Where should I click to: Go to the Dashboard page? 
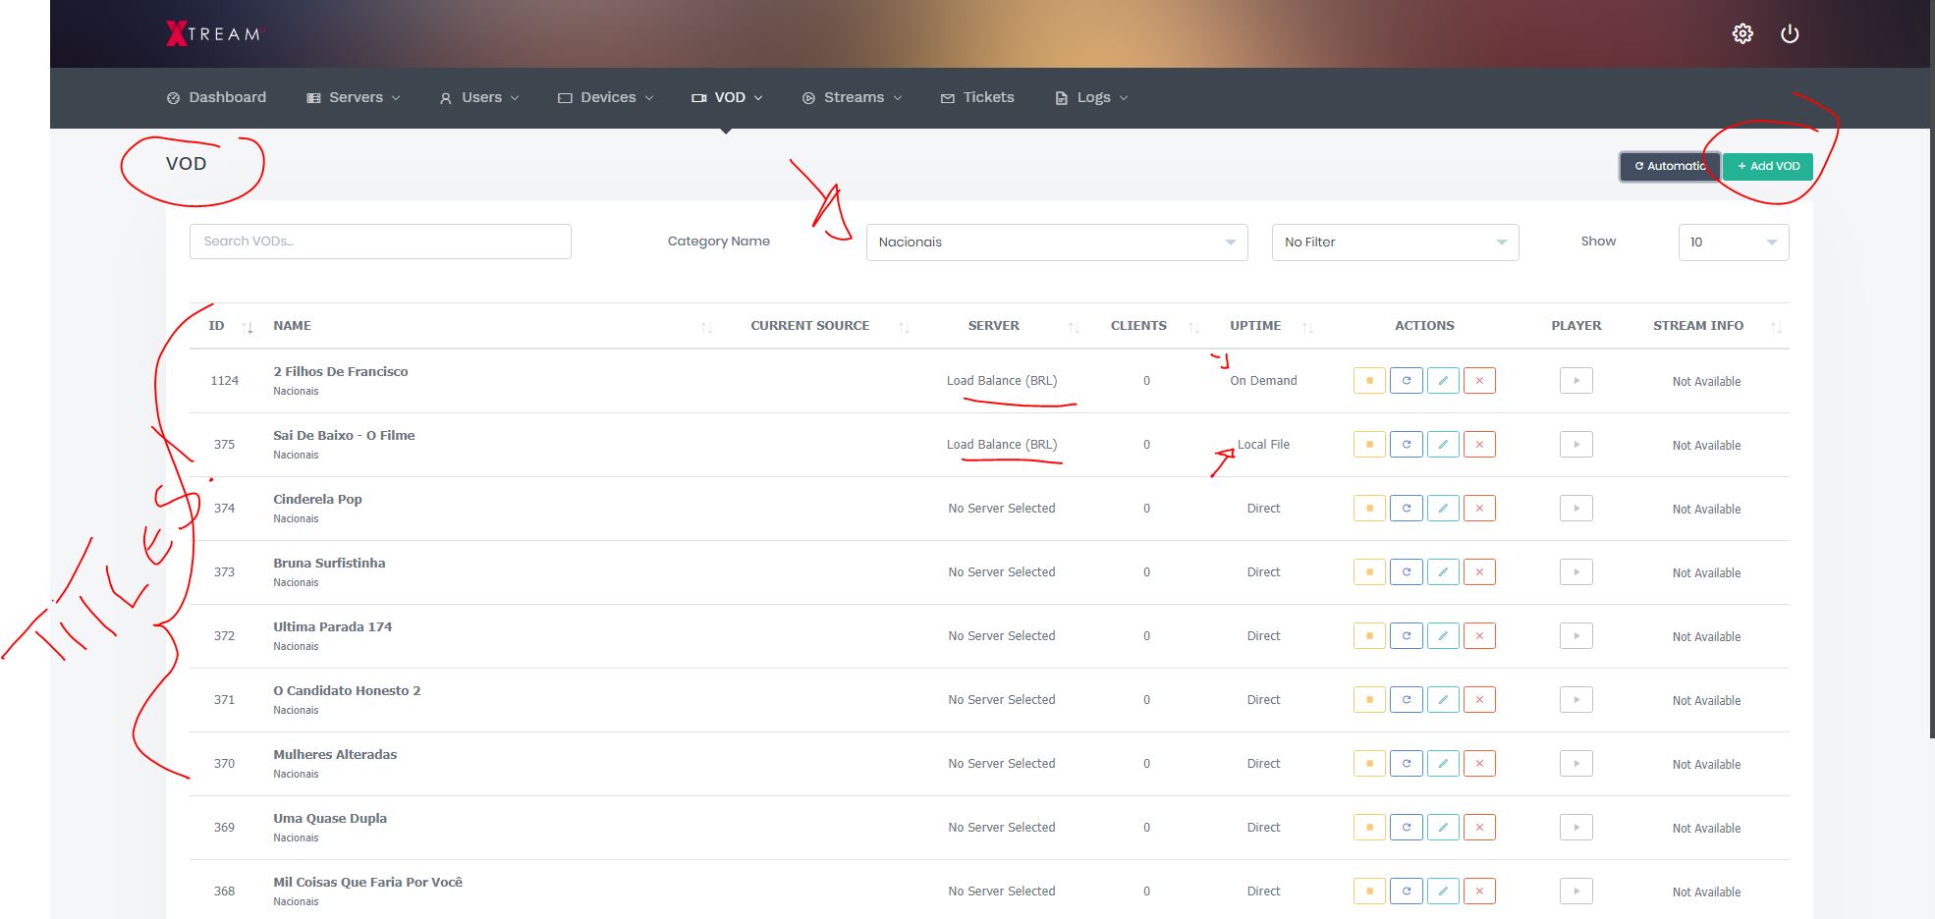point(217,97)
